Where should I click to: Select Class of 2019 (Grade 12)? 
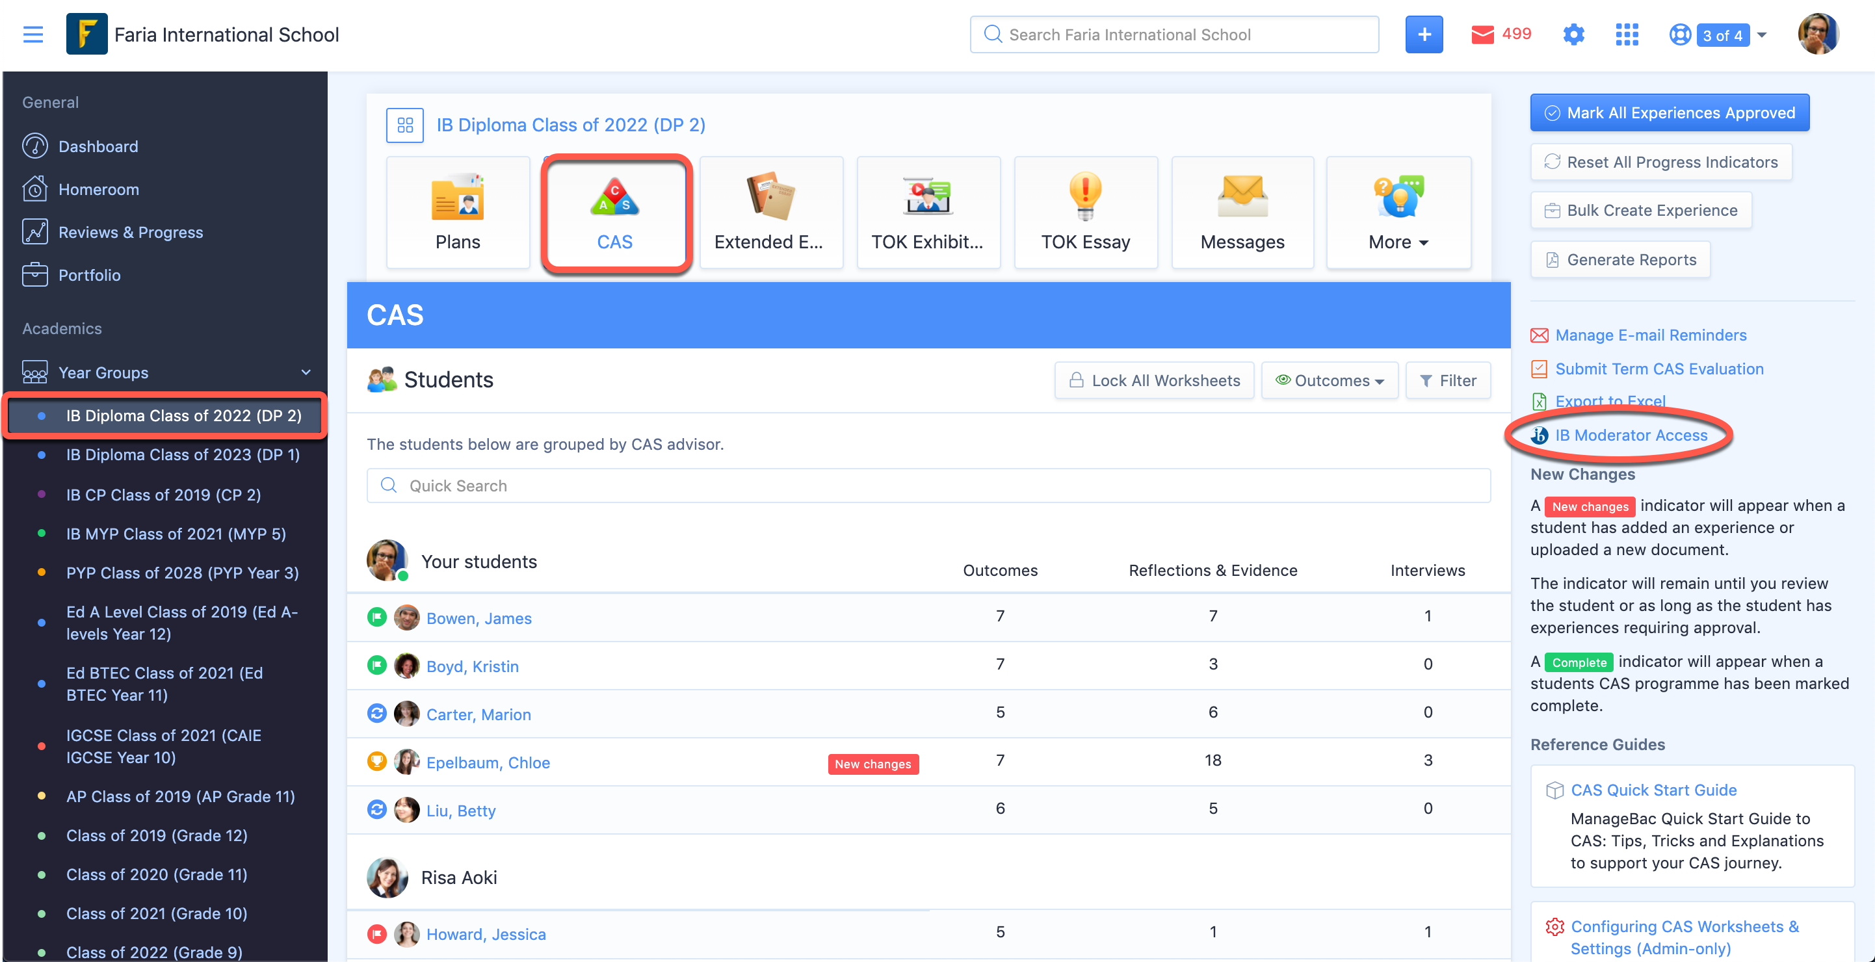click(157, 836)
